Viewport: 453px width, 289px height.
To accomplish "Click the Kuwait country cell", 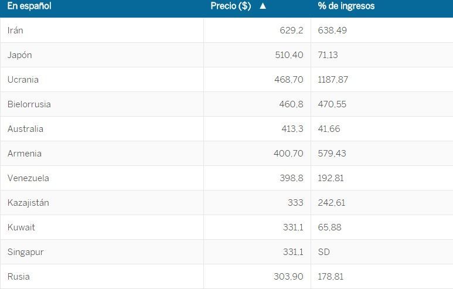I will tap(21, 227).
